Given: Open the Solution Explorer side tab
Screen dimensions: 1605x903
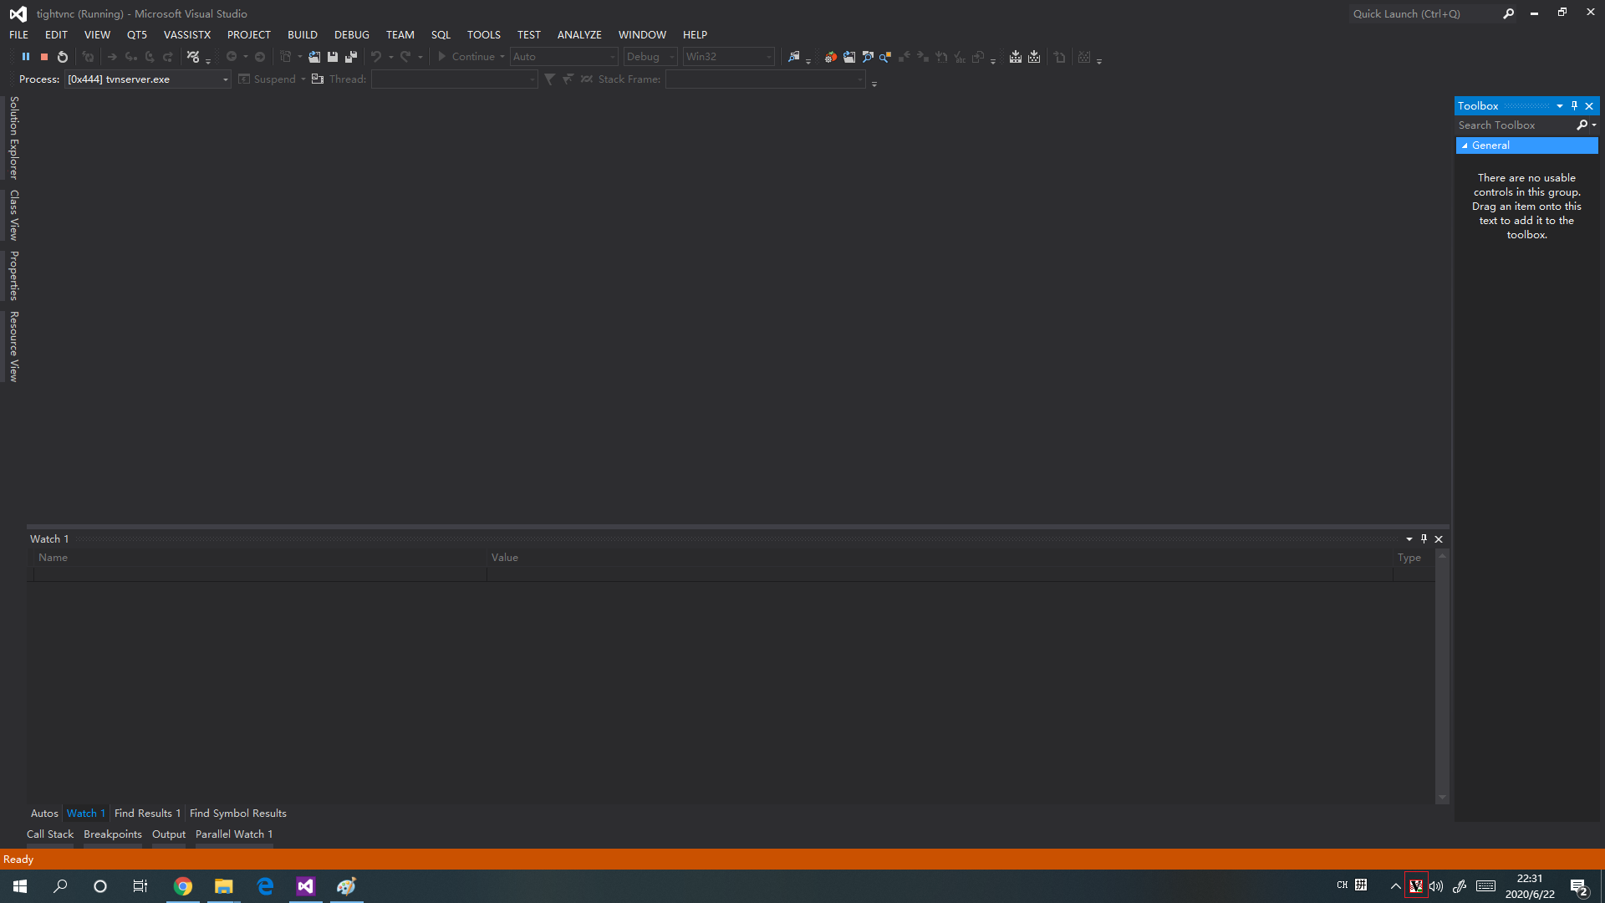Looking at the screenshot, I should (x=13, y=138).
